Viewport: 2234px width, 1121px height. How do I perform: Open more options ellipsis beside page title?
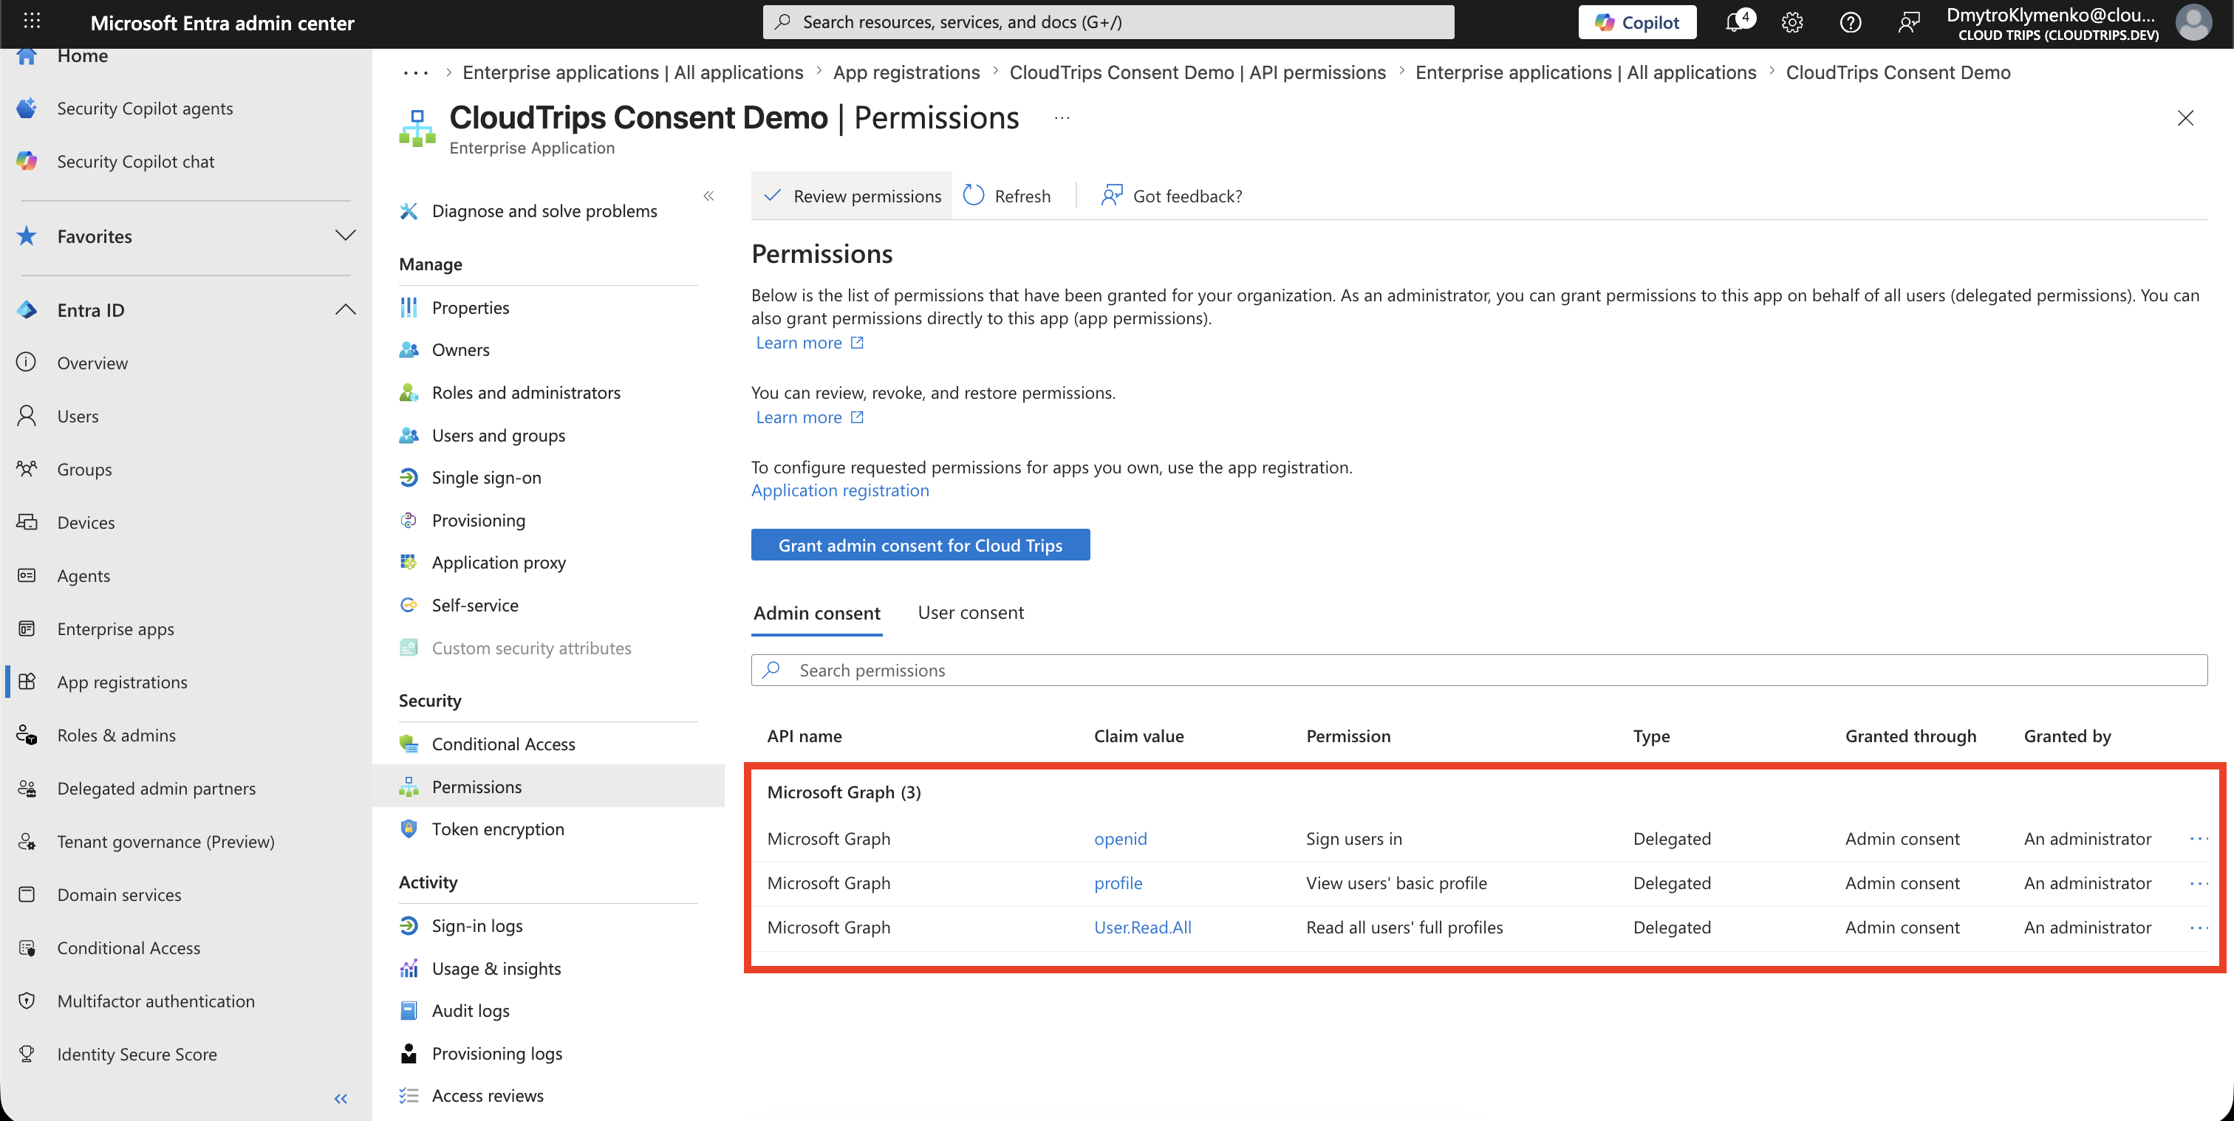[1062, 118]
